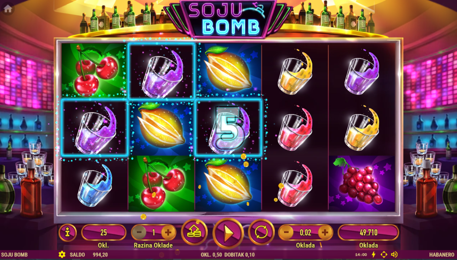Decrease the 0,02 coin value
The width and height of the screenshot is (457, 260).
pyautogui.click(x=286, y=233)
